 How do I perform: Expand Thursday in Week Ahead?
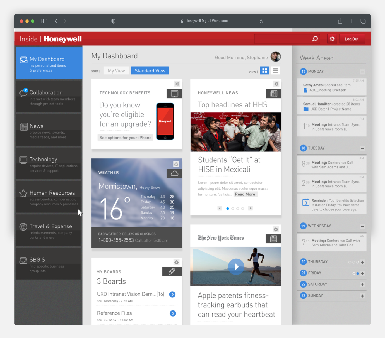click(x=362, y=262)
